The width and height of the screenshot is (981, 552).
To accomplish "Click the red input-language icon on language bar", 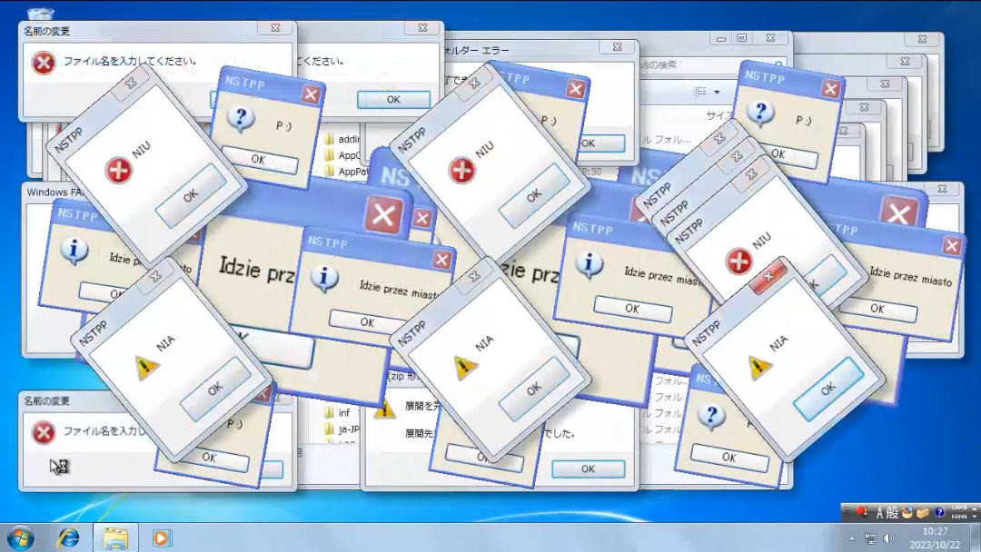I will tap(861, 513).
